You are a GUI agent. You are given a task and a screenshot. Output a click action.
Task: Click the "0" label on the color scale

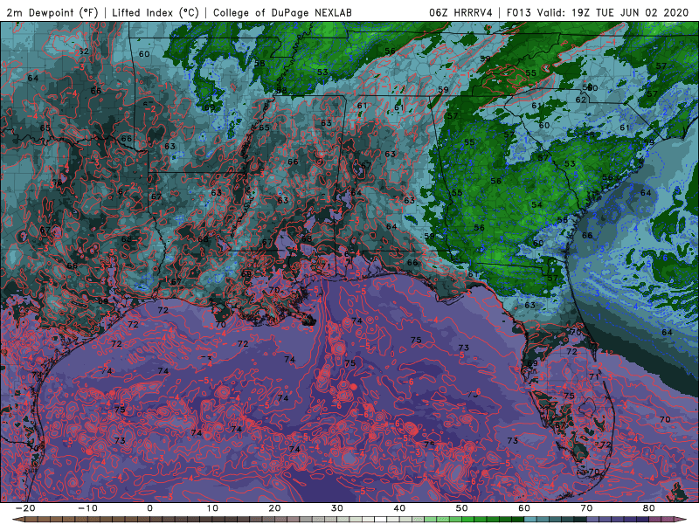149,508
